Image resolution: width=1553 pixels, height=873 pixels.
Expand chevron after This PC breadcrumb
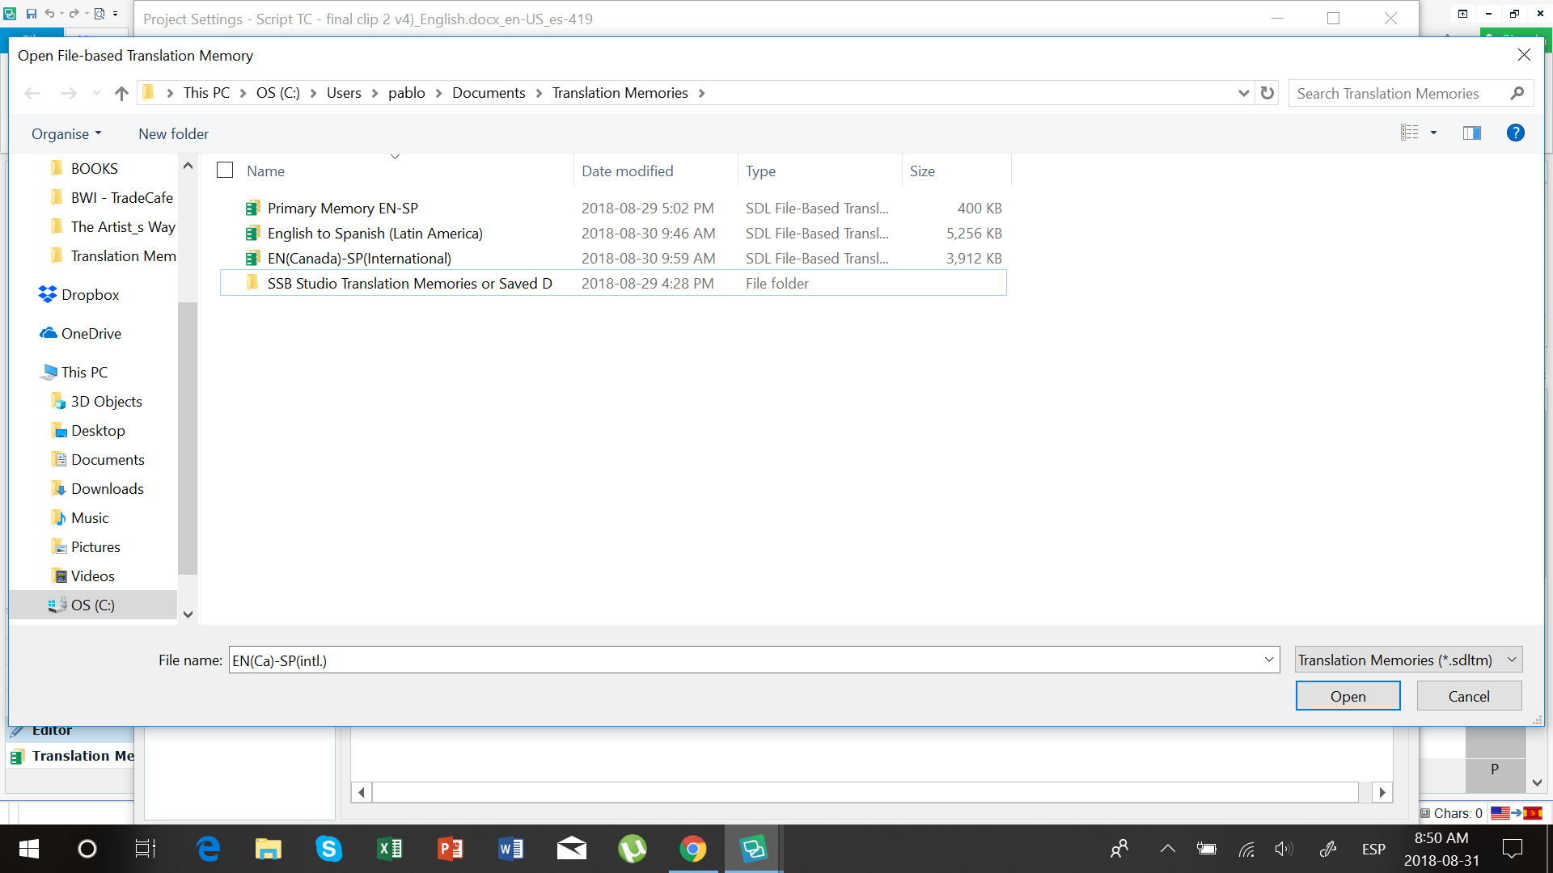(x=243, y=93)
